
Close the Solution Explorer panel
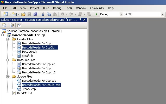tap(84, 20)
